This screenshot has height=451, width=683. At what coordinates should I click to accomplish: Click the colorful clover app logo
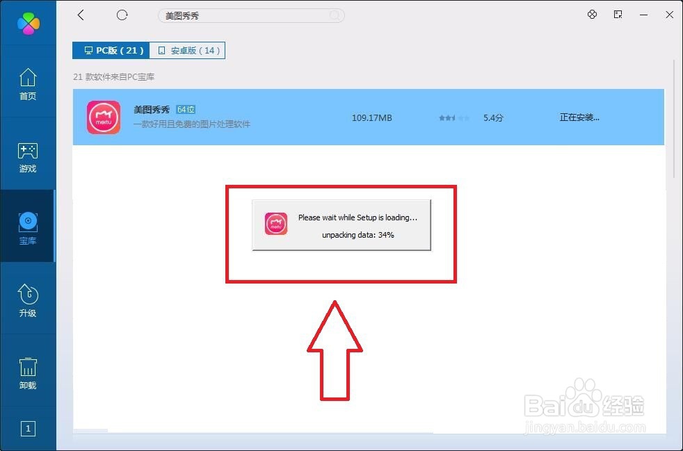point(29,23)
